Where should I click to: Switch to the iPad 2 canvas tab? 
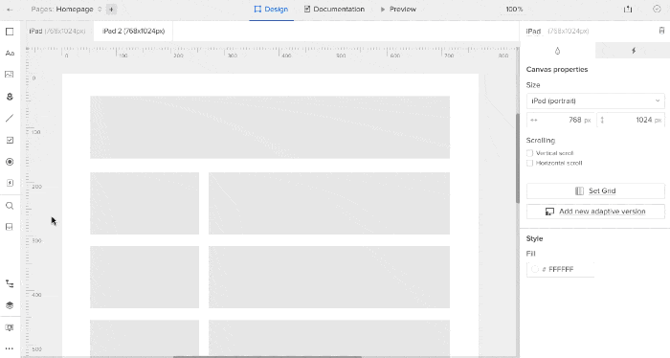tap(133, 32)
